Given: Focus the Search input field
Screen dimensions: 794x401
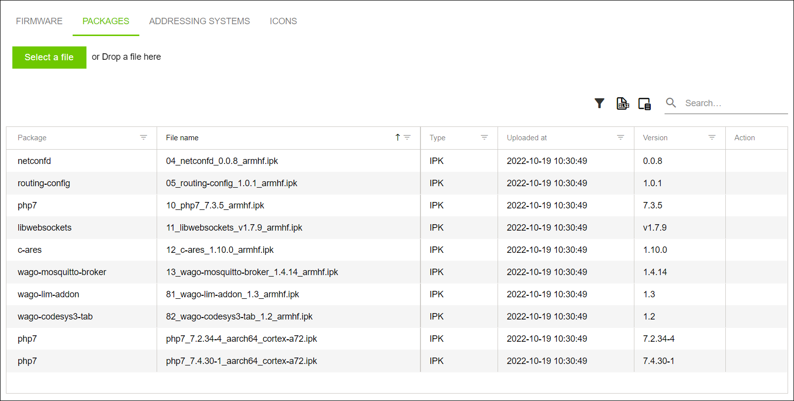Looking at the screenshot, I should (735, 103).
